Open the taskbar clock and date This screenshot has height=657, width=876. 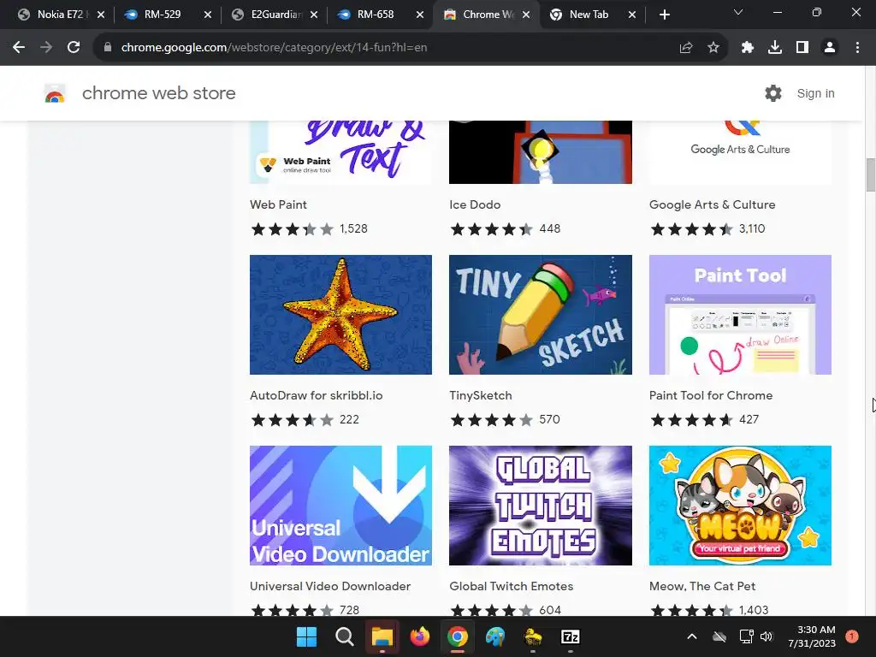click(813, 636)
